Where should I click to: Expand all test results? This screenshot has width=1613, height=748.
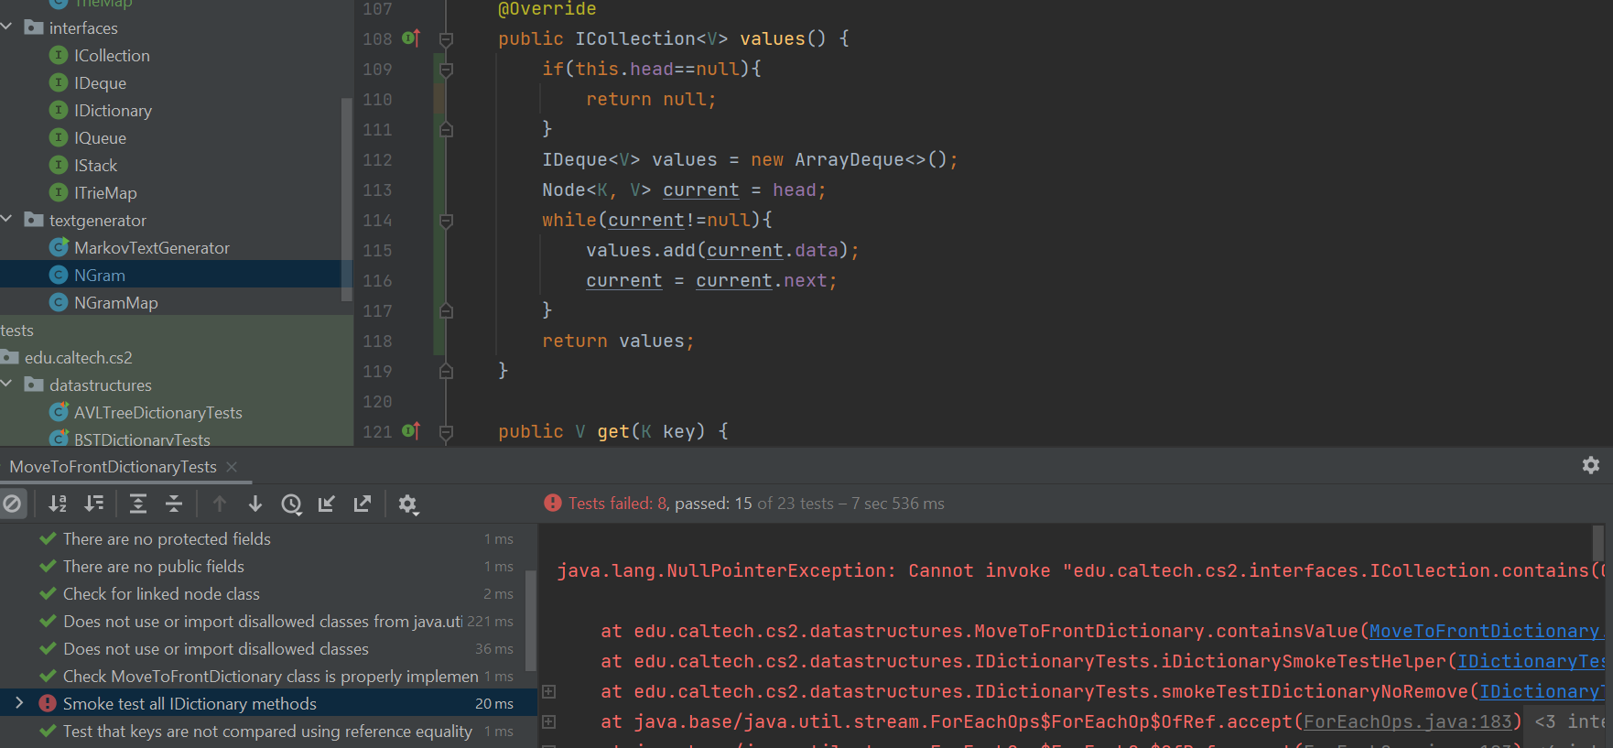tap(137, 504)
